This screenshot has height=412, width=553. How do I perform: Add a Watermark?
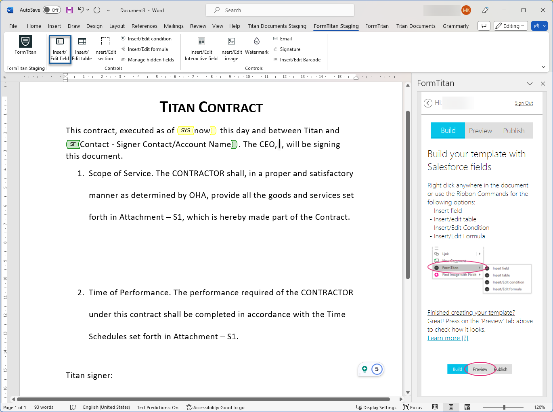pos(257,45)
